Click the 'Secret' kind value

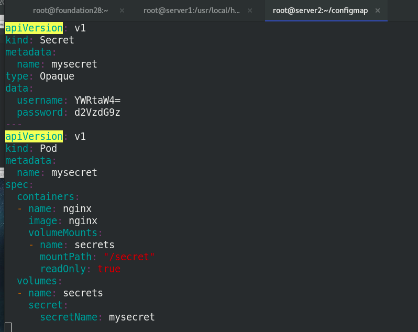[x=57, y=40]
